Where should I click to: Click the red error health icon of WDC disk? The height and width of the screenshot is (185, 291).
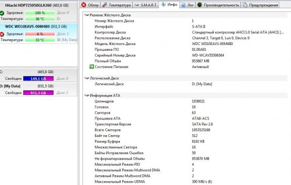point(2,34)
